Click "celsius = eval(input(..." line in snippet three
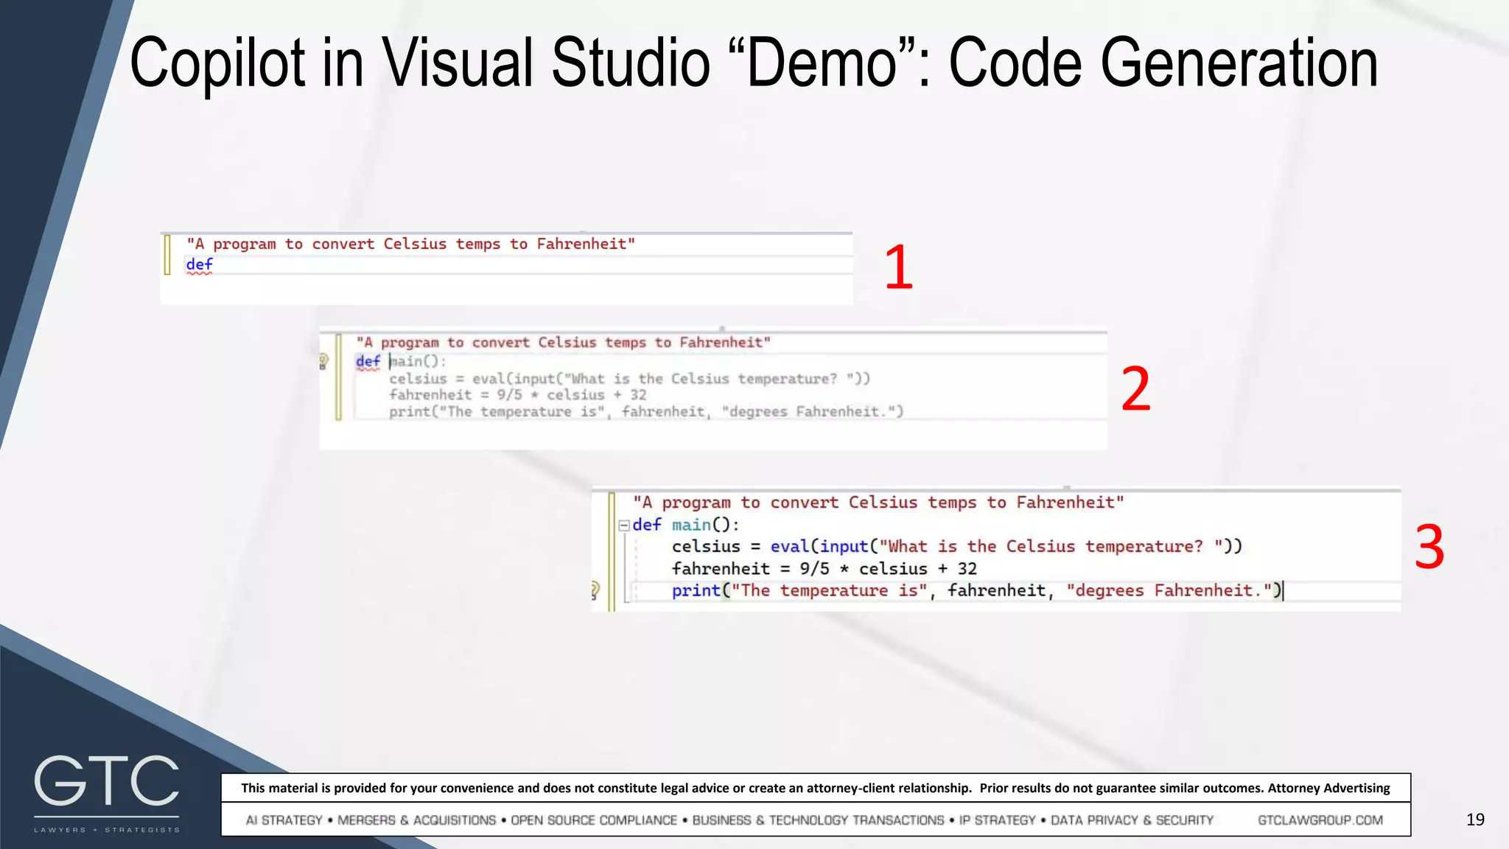The height and width of the screenshot is (849, 1509). click(x=957, y=547)
